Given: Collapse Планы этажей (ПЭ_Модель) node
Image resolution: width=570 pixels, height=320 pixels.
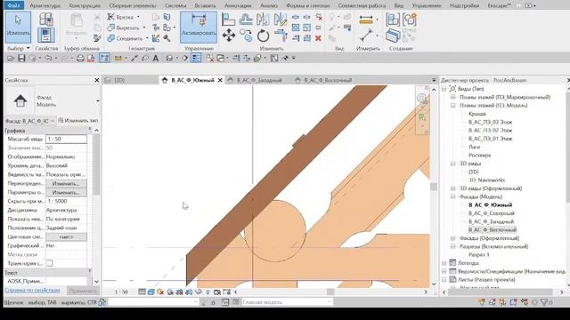Looking at the screenshot, I should point(453,105).
